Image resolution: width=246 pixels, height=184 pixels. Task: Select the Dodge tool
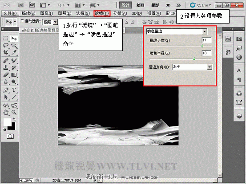[x=14, y=82]
